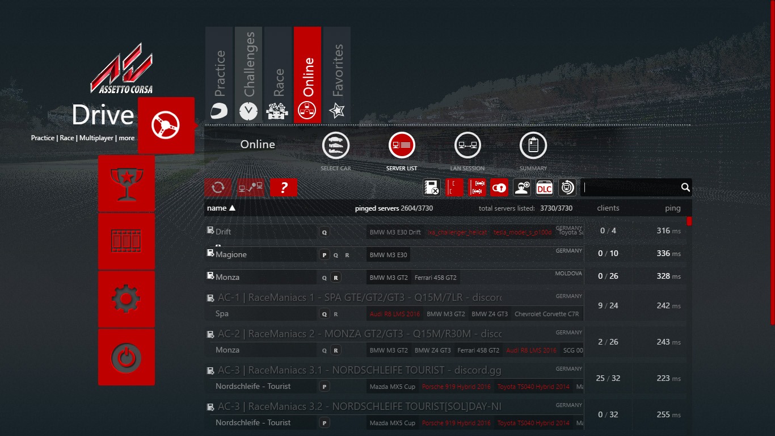Click the P session badge on Magione row
The width and height of the screenshot is (775, 436).
(x=325, y=255)
